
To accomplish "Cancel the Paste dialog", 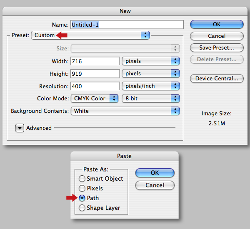I will [x=155, y=185].
